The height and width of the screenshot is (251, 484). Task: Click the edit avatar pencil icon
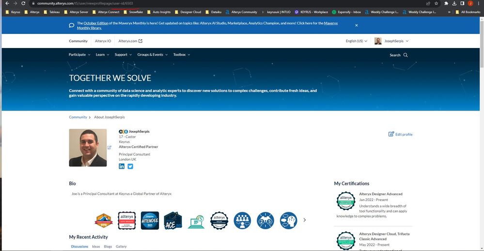(x=109, y=148)
